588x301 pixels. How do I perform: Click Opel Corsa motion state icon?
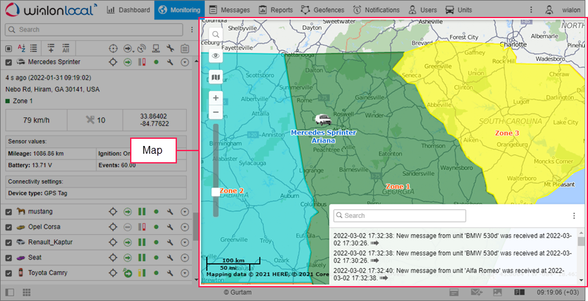pos(127,227)
